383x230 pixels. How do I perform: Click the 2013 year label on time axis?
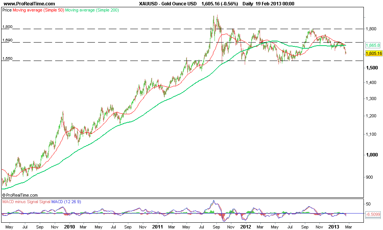(x=334, y=227)
